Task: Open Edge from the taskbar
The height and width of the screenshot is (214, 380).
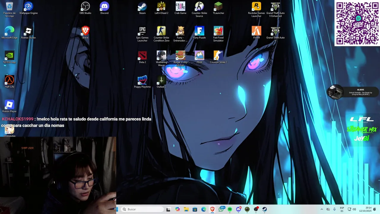Action: pos(204,209)
